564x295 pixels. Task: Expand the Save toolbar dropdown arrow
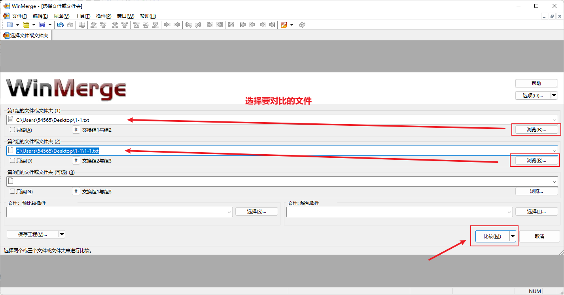(x=50, y=25)
